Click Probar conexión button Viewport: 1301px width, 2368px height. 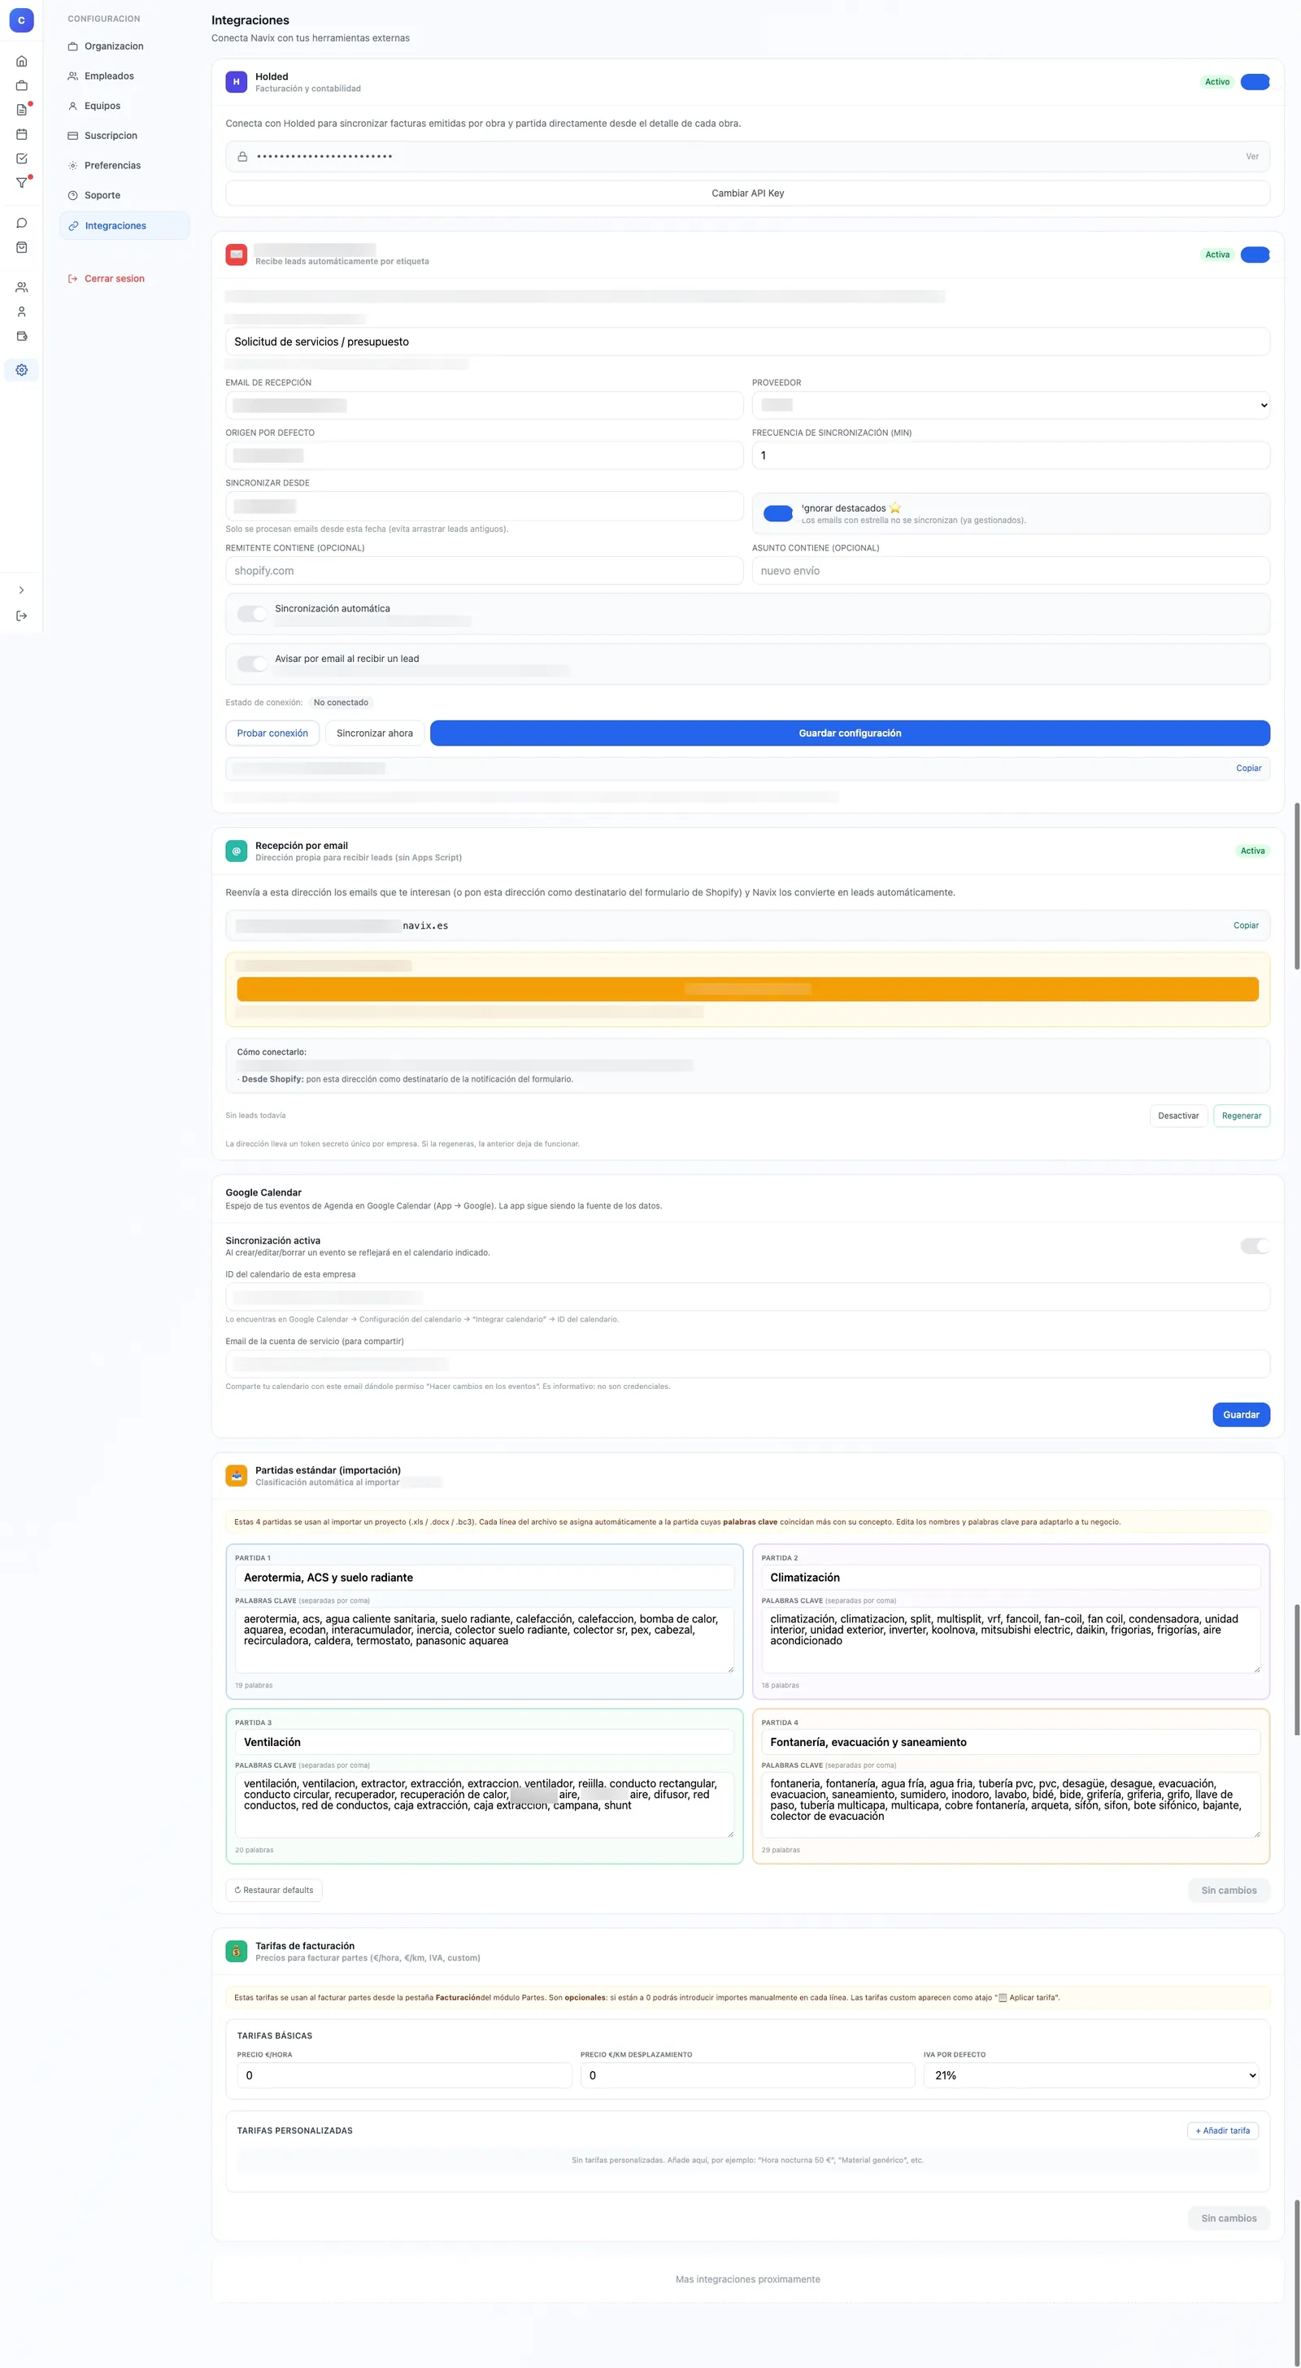tap(272, 733)
